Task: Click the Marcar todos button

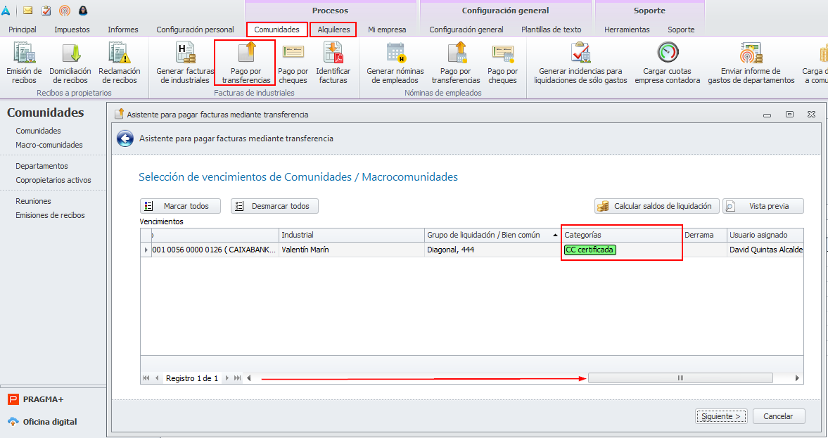Action: [x=180, y=206]
